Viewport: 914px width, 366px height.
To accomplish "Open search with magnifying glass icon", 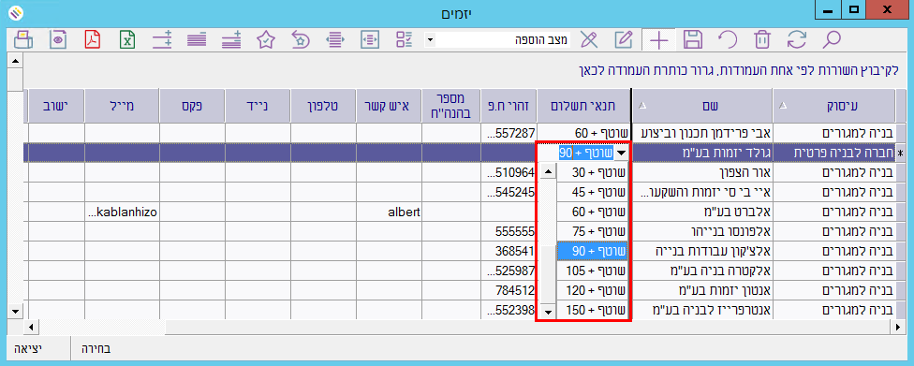I will (832, 39).
